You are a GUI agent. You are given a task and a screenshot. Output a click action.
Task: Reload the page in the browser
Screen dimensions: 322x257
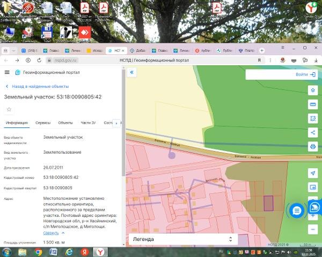click(39, 61)
